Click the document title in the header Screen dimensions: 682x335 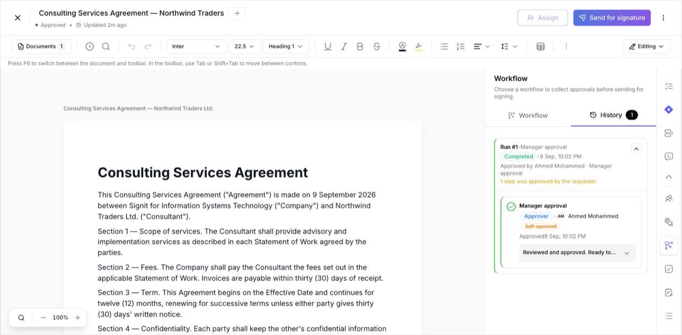(131, 13)
